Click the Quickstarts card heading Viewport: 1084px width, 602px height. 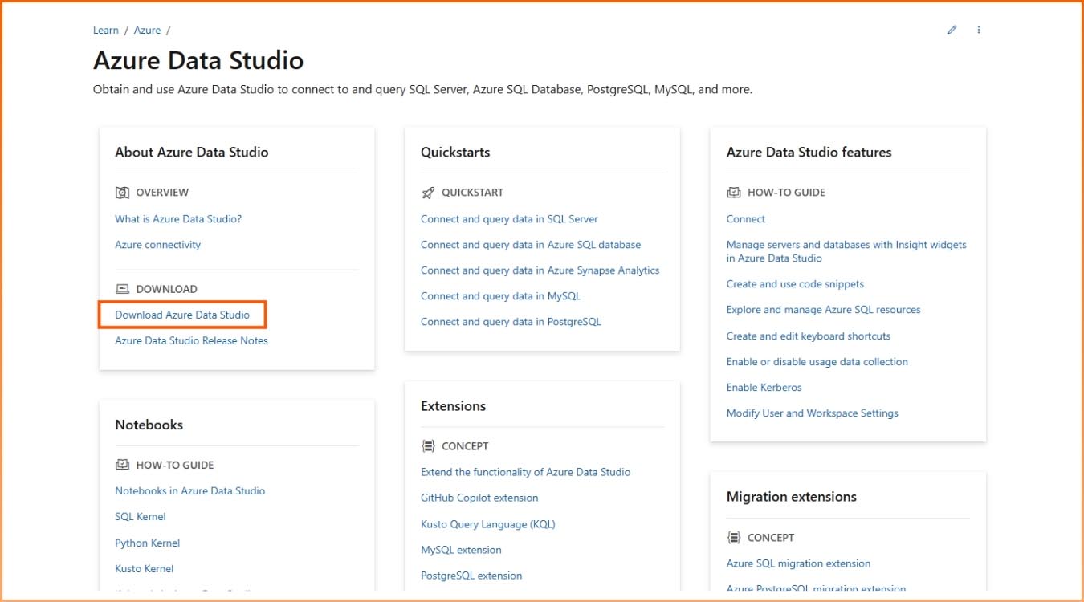[455, 152]
